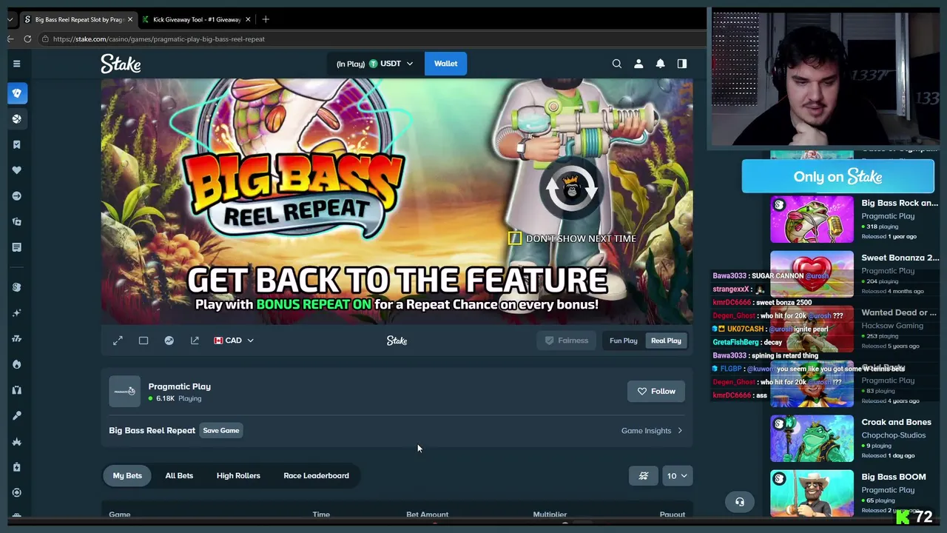Open the Big Bass BOOM game thumbnail
The image size is (947, 533).
click(812, 493)
